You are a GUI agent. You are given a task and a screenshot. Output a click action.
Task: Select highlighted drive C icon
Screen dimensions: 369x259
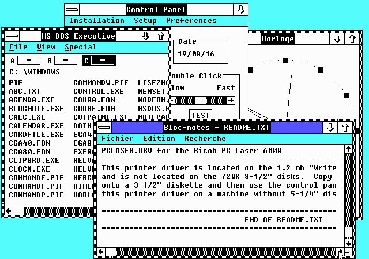(x=99, y=60)
